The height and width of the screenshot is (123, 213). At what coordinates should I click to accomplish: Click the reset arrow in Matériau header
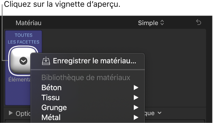point(199,23)
